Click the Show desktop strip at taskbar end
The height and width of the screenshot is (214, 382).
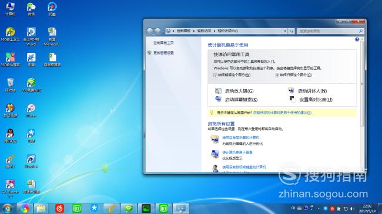[380, 209]
